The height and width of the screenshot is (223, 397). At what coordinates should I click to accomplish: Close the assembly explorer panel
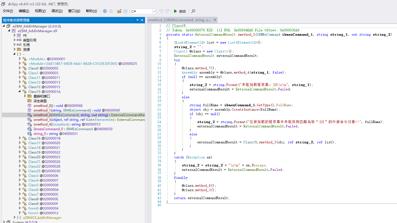[142, 20]
